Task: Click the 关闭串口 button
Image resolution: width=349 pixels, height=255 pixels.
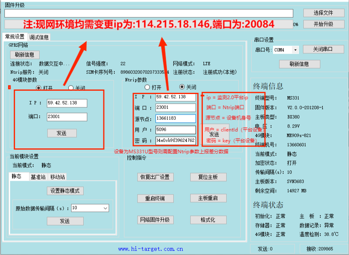Action: coord(323,49)
